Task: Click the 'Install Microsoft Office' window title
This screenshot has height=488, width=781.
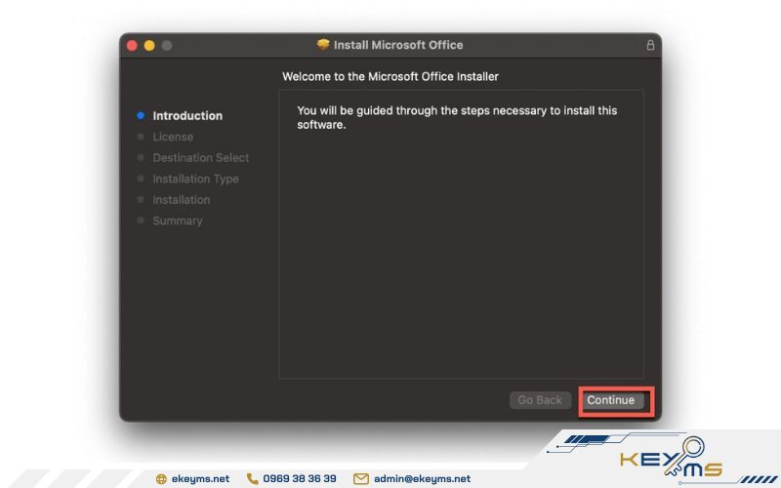Action: pos(398,45)
